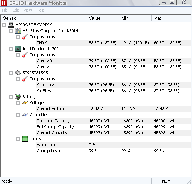Click the computer icon beside MICROSOF-CCAD2C
192x184 pixels.
click(x=11, y=25)
